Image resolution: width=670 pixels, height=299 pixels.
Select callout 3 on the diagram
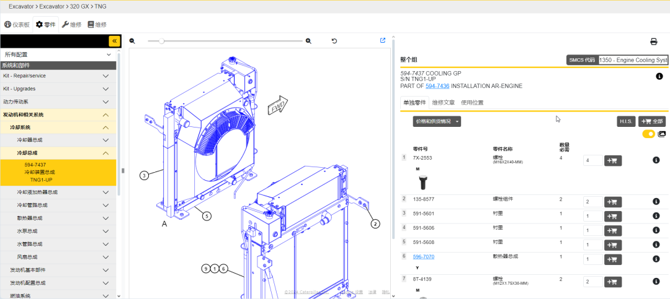tap(145, 175)
